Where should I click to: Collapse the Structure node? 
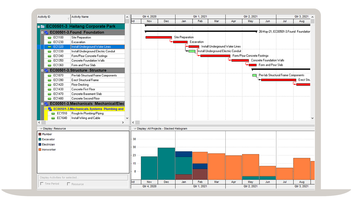[42, 70]
